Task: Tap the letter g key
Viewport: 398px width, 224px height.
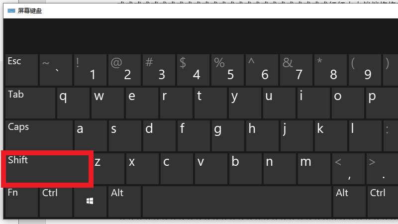Action: click(x=228, y=136)
